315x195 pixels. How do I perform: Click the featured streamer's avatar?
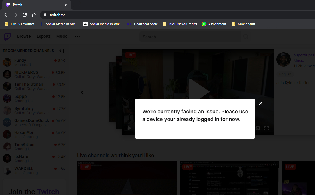[x=284, y=59]
